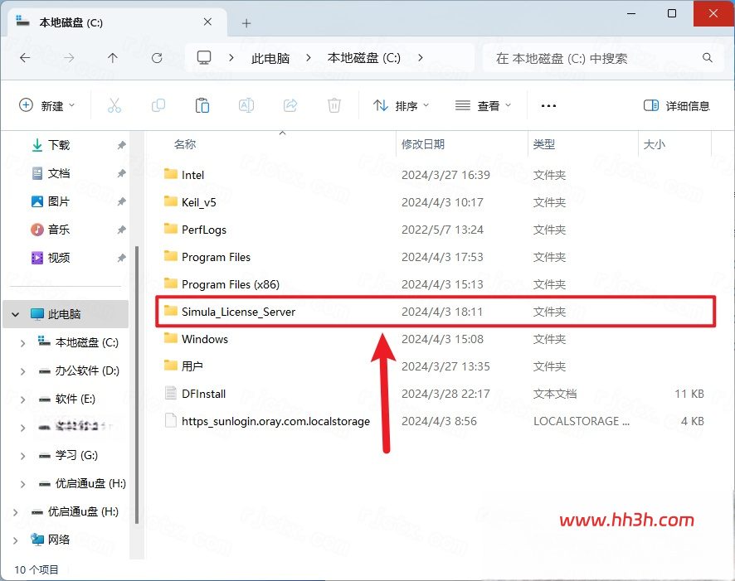Expand 学习 (G:) in sidebar tree
Image resolution: width=735 pixels, height=581 pixels.
pos(23,456)
